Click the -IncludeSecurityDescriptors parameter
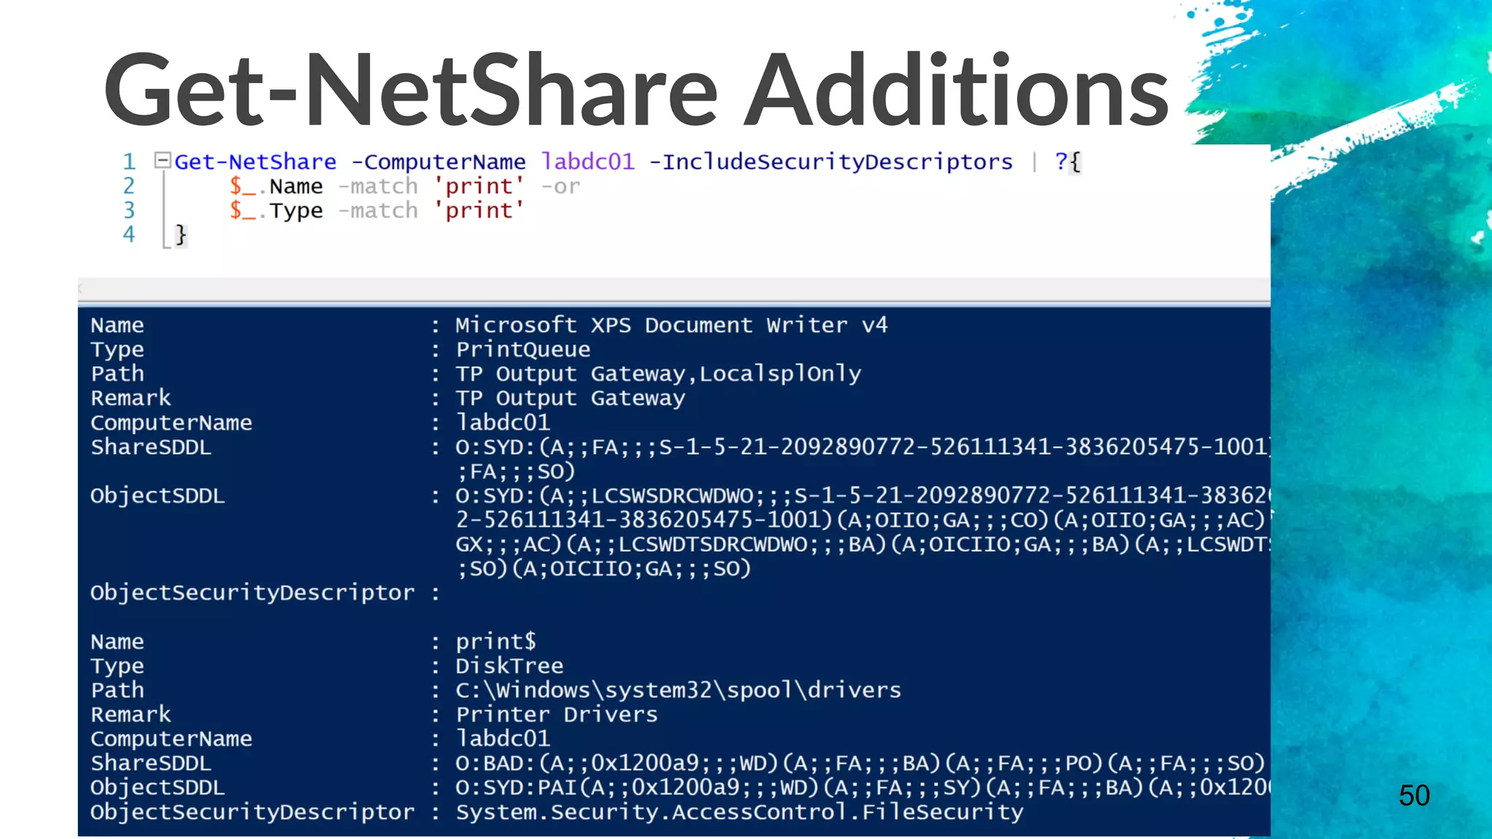Viewport: 1492px width, 839px height. click(831, 162)
